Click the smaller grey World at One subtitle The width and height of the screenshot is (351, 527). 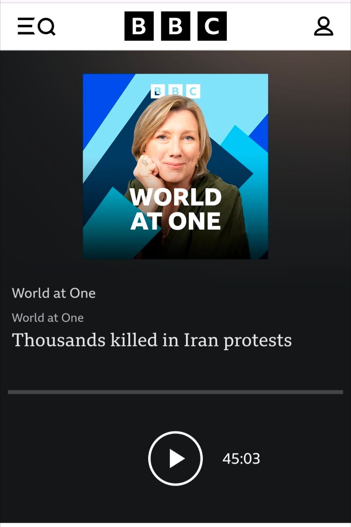[x=48, y=317]
